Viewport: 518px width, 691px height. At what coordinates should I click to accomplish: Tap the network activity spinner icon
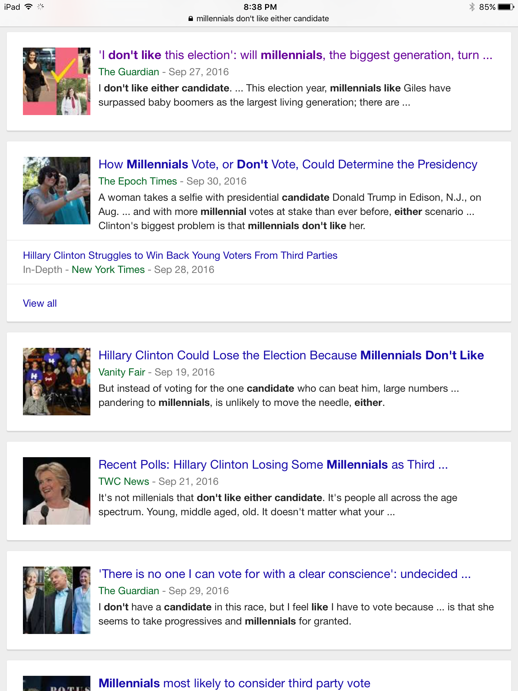pos(40,7)
